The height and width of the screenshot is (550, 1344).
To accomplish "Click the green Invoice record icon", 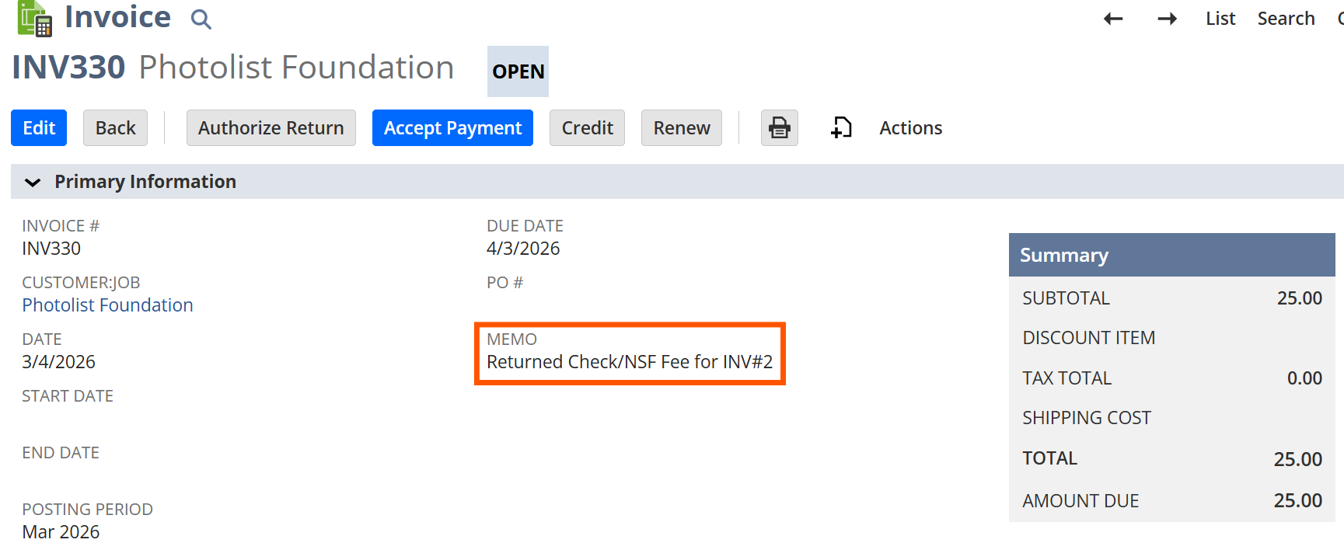I will 34,19.
